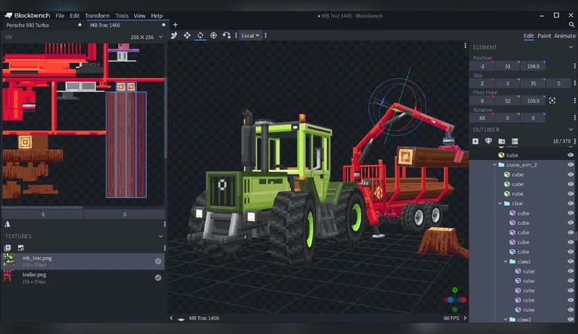Click the warning triangle icon below UV editor
The image size is (578, 334).
pos(8,224)
